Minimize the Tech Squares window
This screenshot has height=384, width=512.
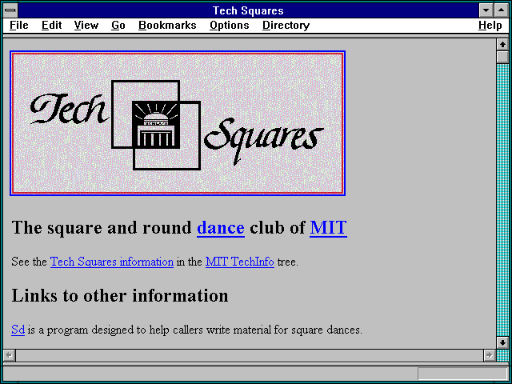tap(486, 10)
